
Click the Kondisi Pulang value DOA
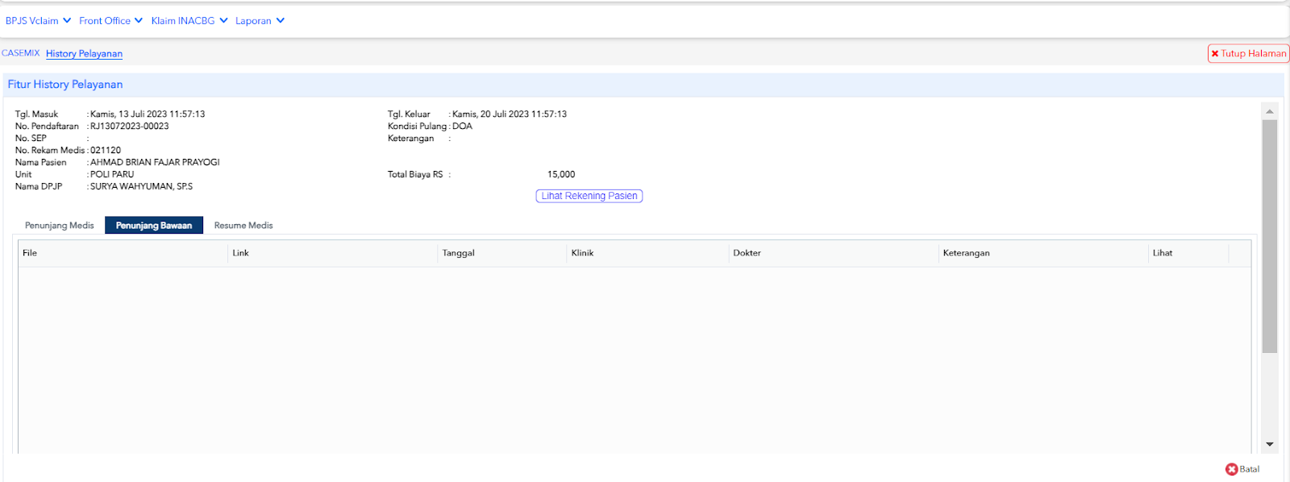coord(462,126)
